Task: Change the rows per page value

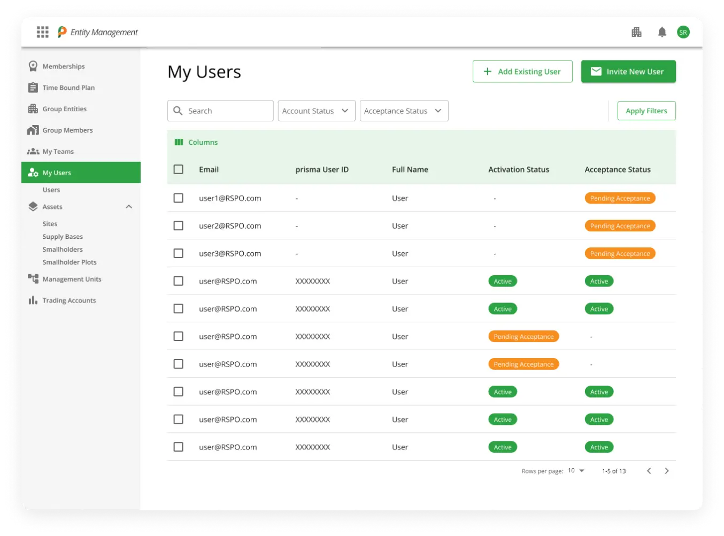Action: (x=576, y=471)
